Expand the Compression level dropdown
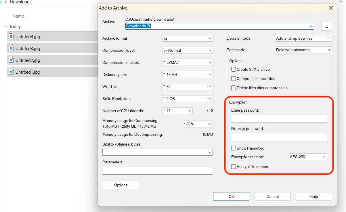The width and height of the screenshot is (346, 212). tap(187, 50)
